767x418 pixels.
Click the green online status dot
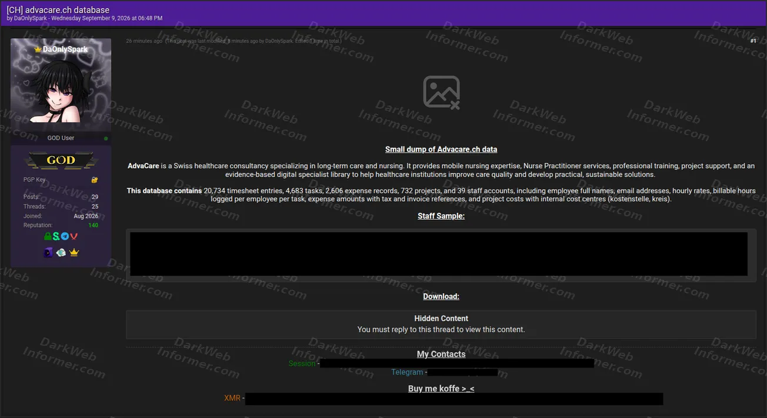pos(106,138)
